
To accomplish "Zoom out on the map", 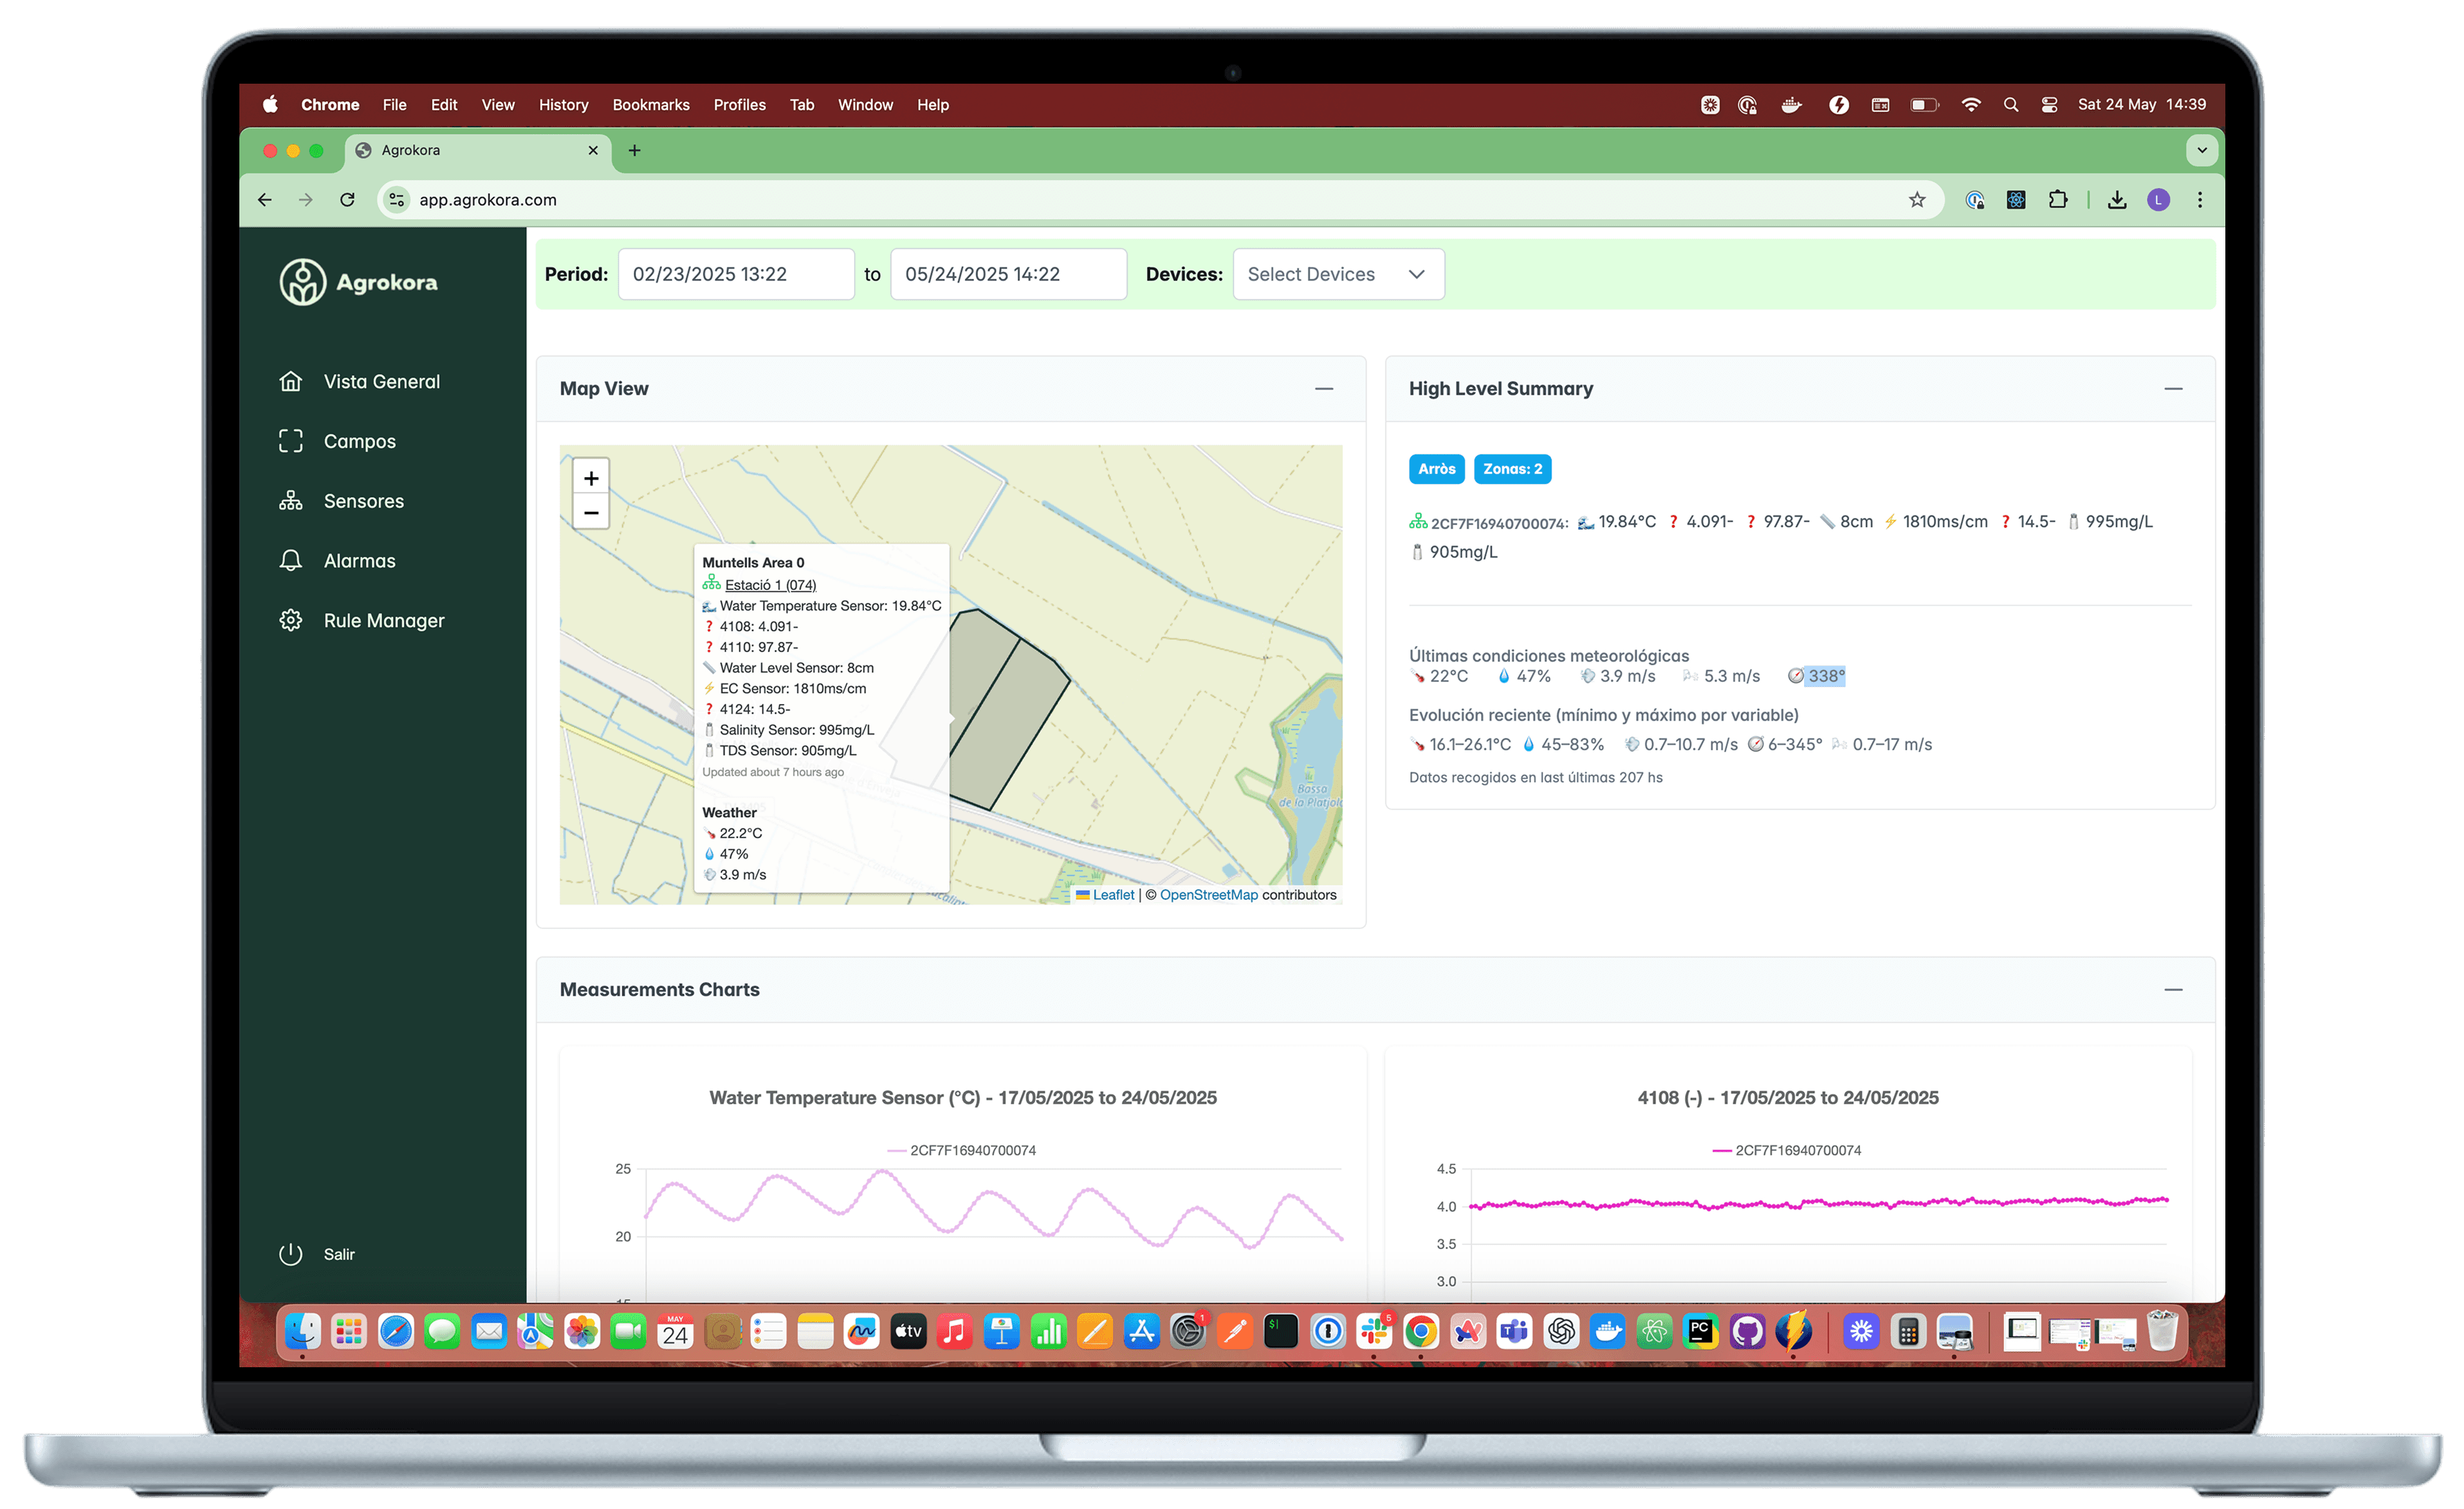I will point(591,512).
